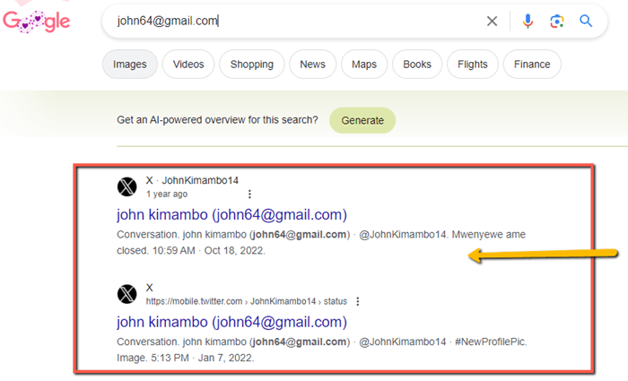
Task: Click X logo of second result
Action: coord(127,294)
